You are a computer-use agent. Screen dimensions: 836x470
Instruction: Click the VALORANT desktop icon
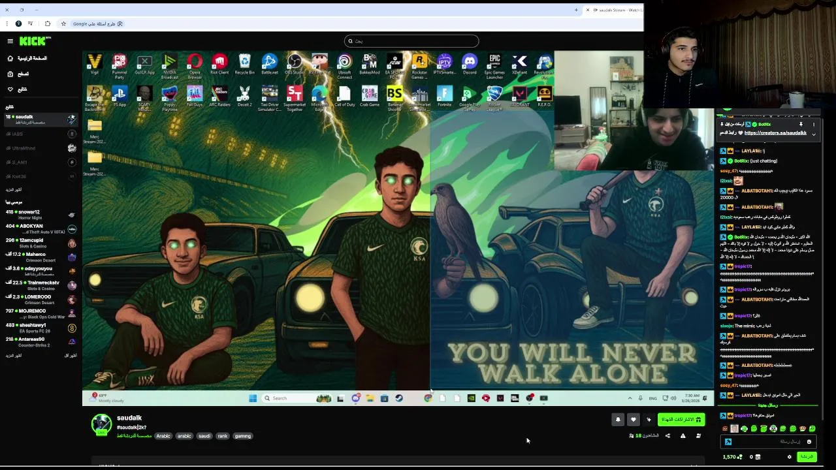[x=520, y=97]
